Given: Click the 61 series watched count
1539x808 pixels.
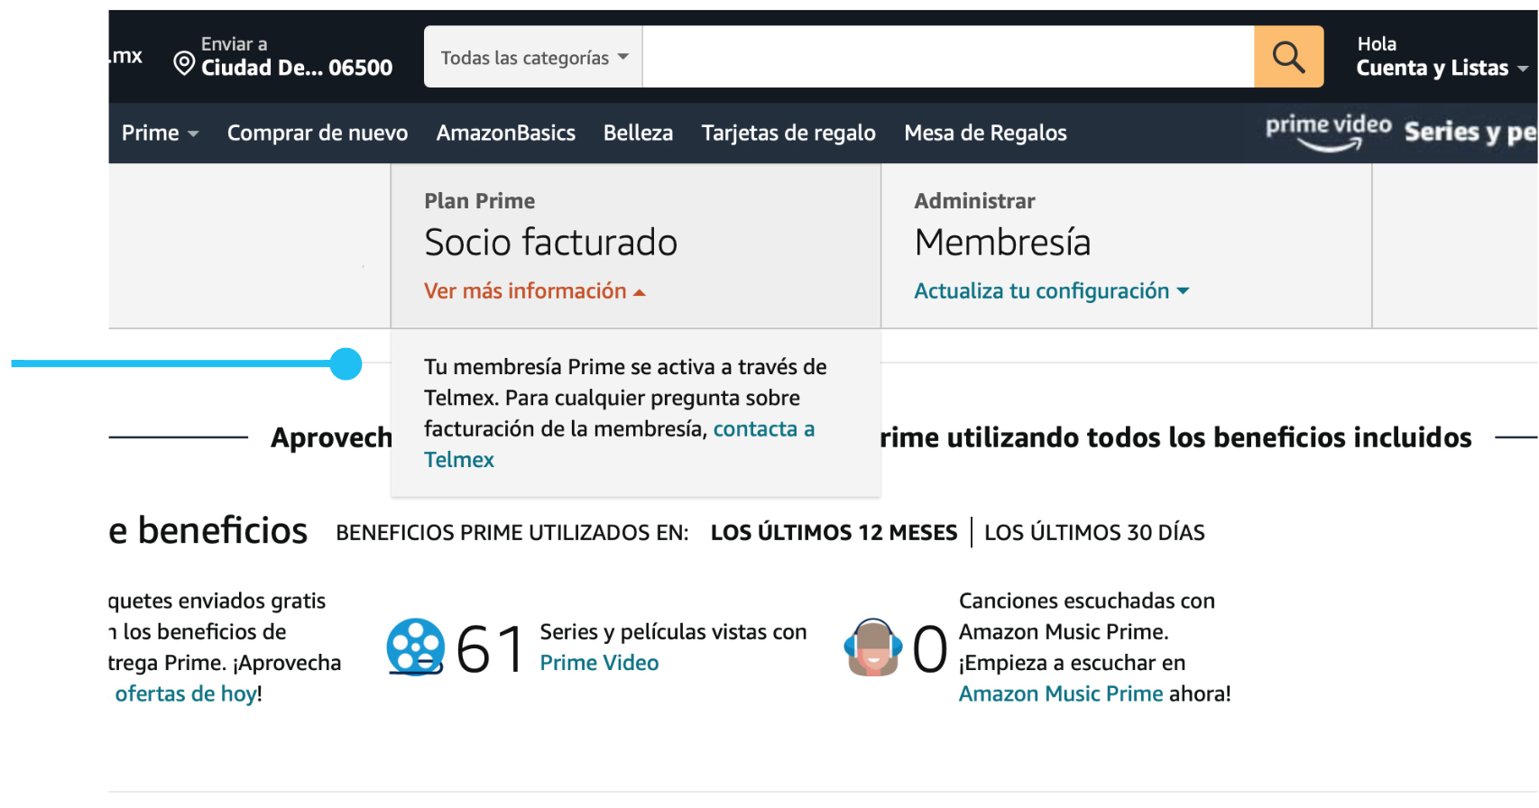Looking at the screenshot, I should 490,648.
